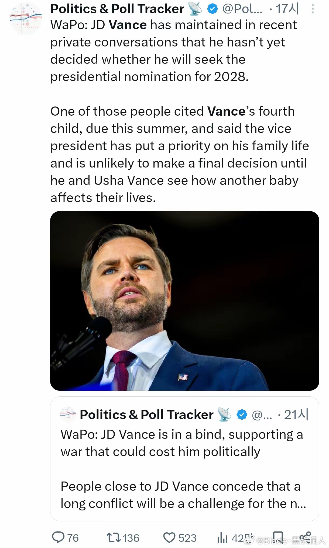Bookmark this tweet
Screen dimensions: 329x548
click(x=278, y=537)
